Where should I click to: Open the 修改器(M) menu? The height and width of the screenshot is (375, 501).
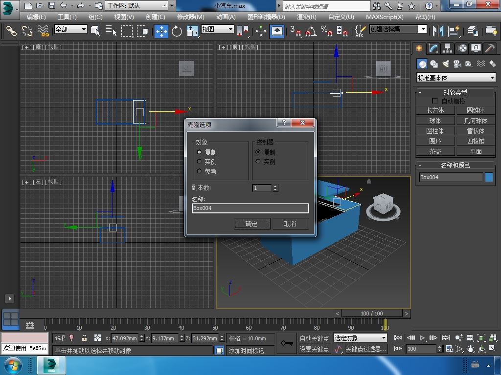191,17
